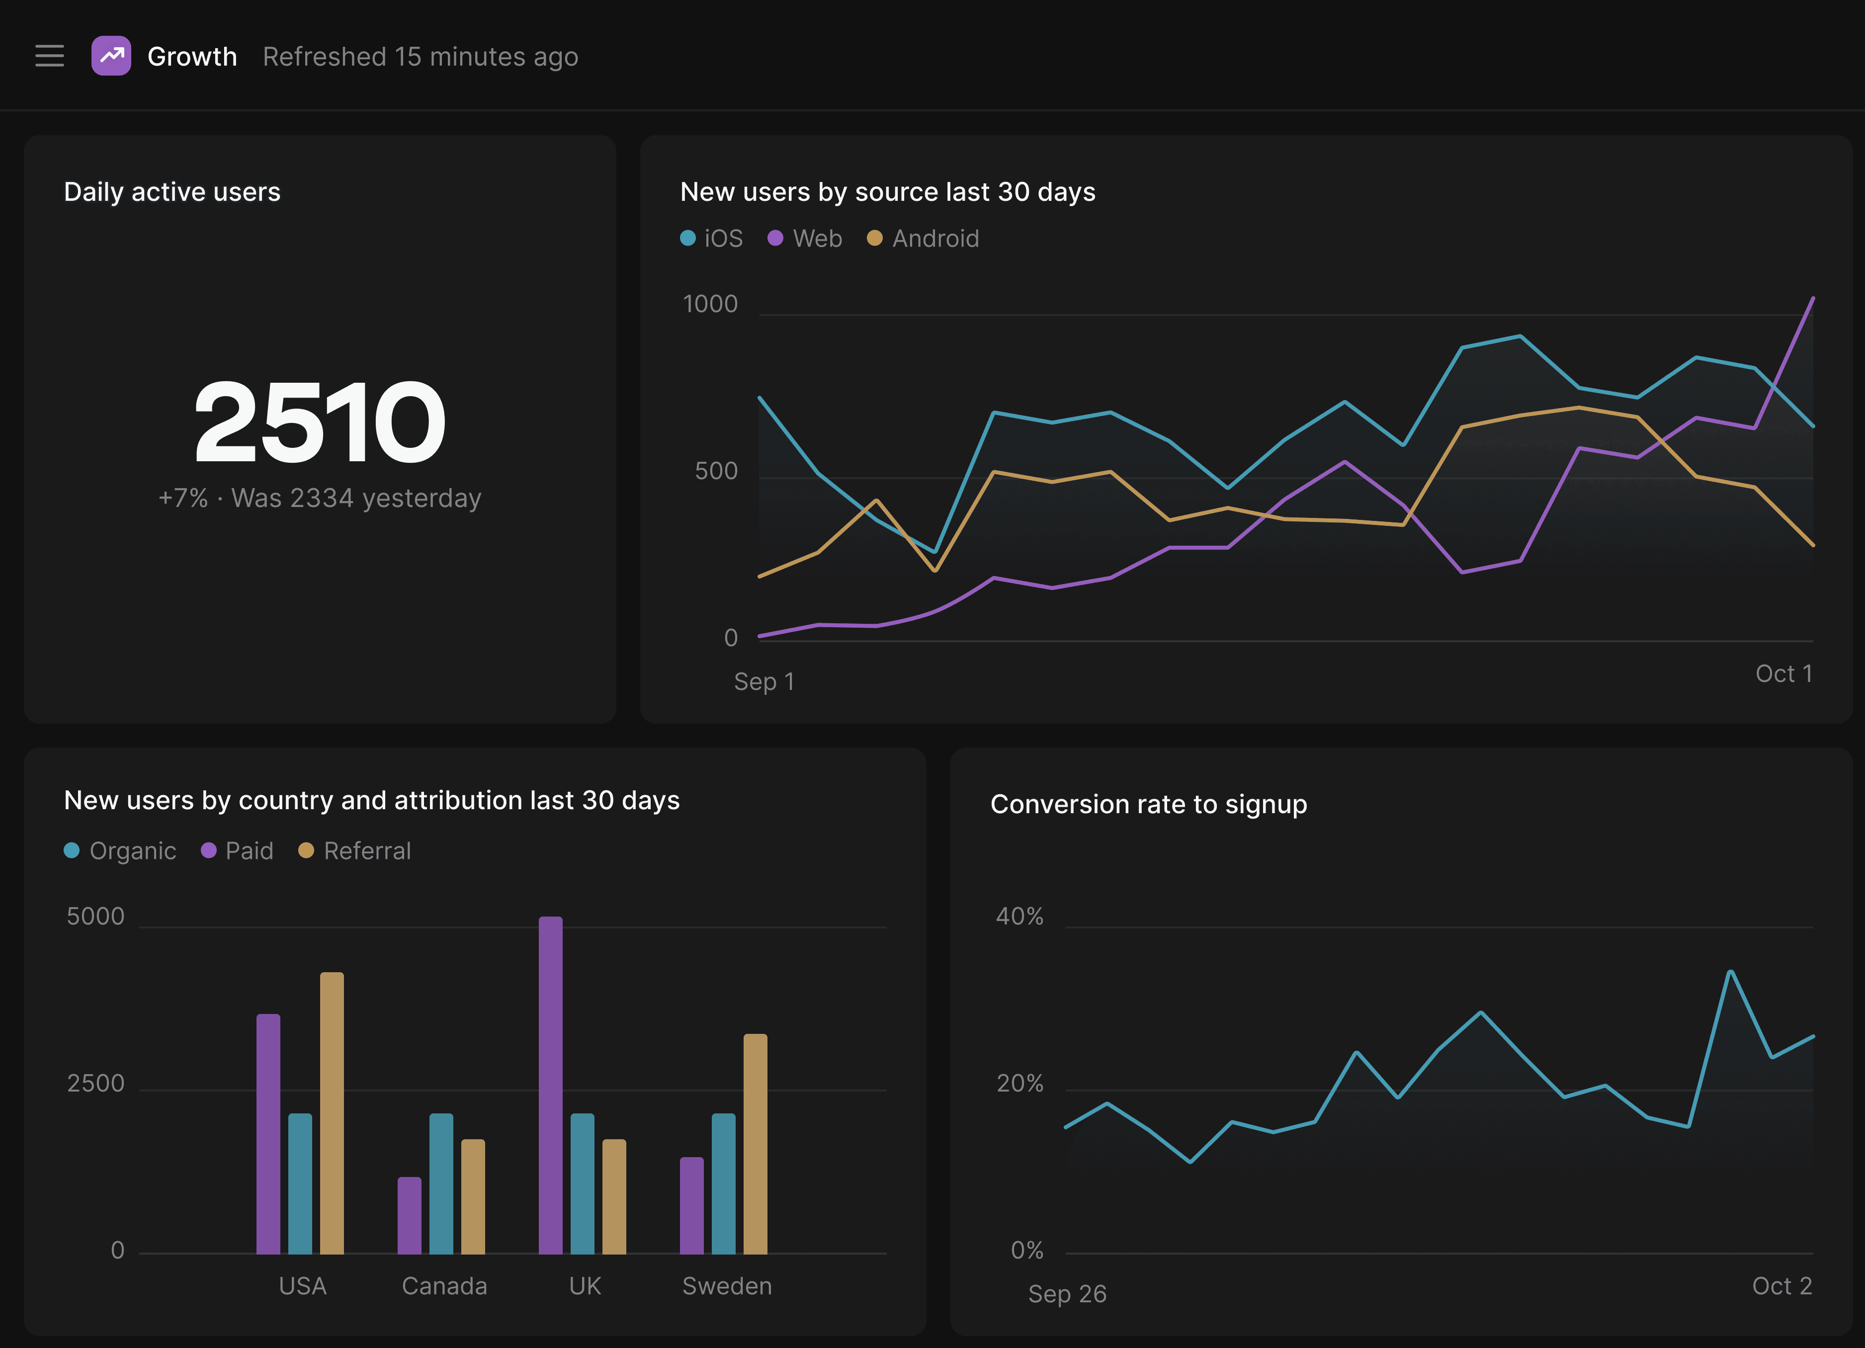Click the USA teal bar
Screen dimensions: 1865x1348
300,1183
